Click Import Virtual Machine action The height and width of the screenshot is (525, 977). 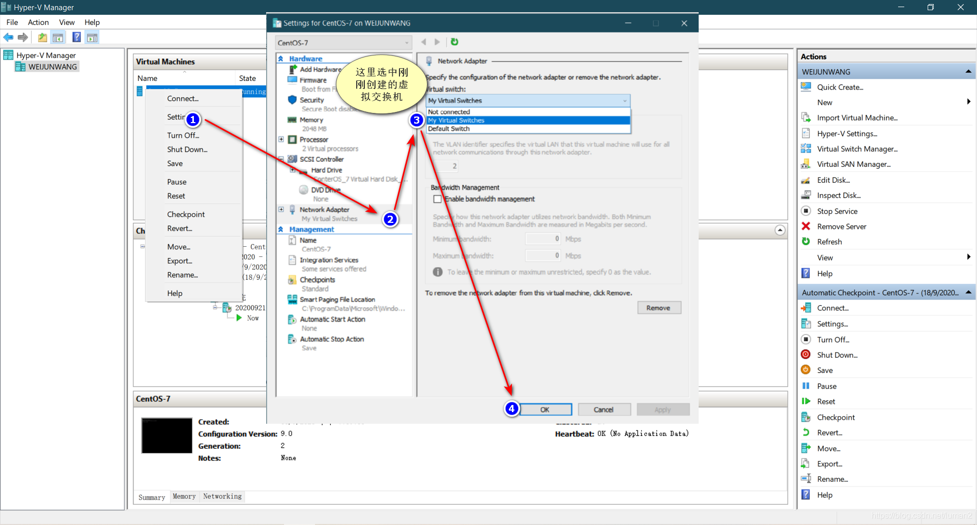point(857,118)
